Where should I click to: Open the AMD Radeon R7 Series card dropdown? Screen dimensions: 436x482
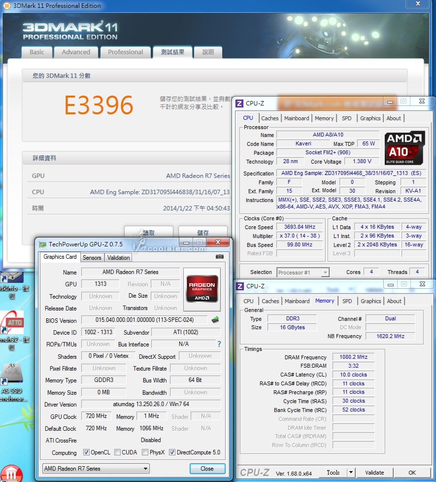pos(96,469)
